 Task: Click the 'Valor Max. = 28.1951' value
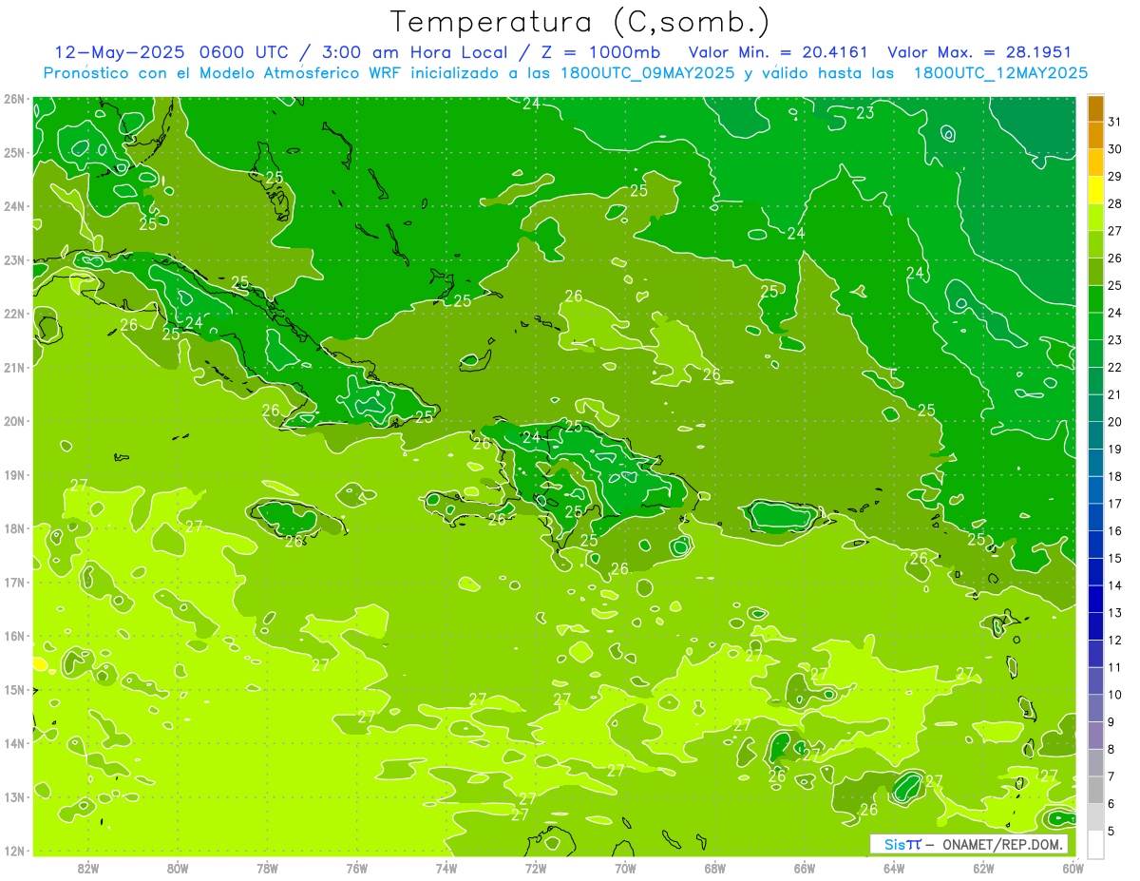pos(979,52)
